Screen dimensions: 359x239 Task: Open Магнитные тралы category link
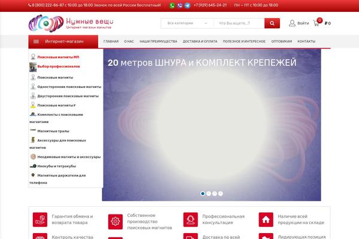pyautogui.click(x=53, y=131)
